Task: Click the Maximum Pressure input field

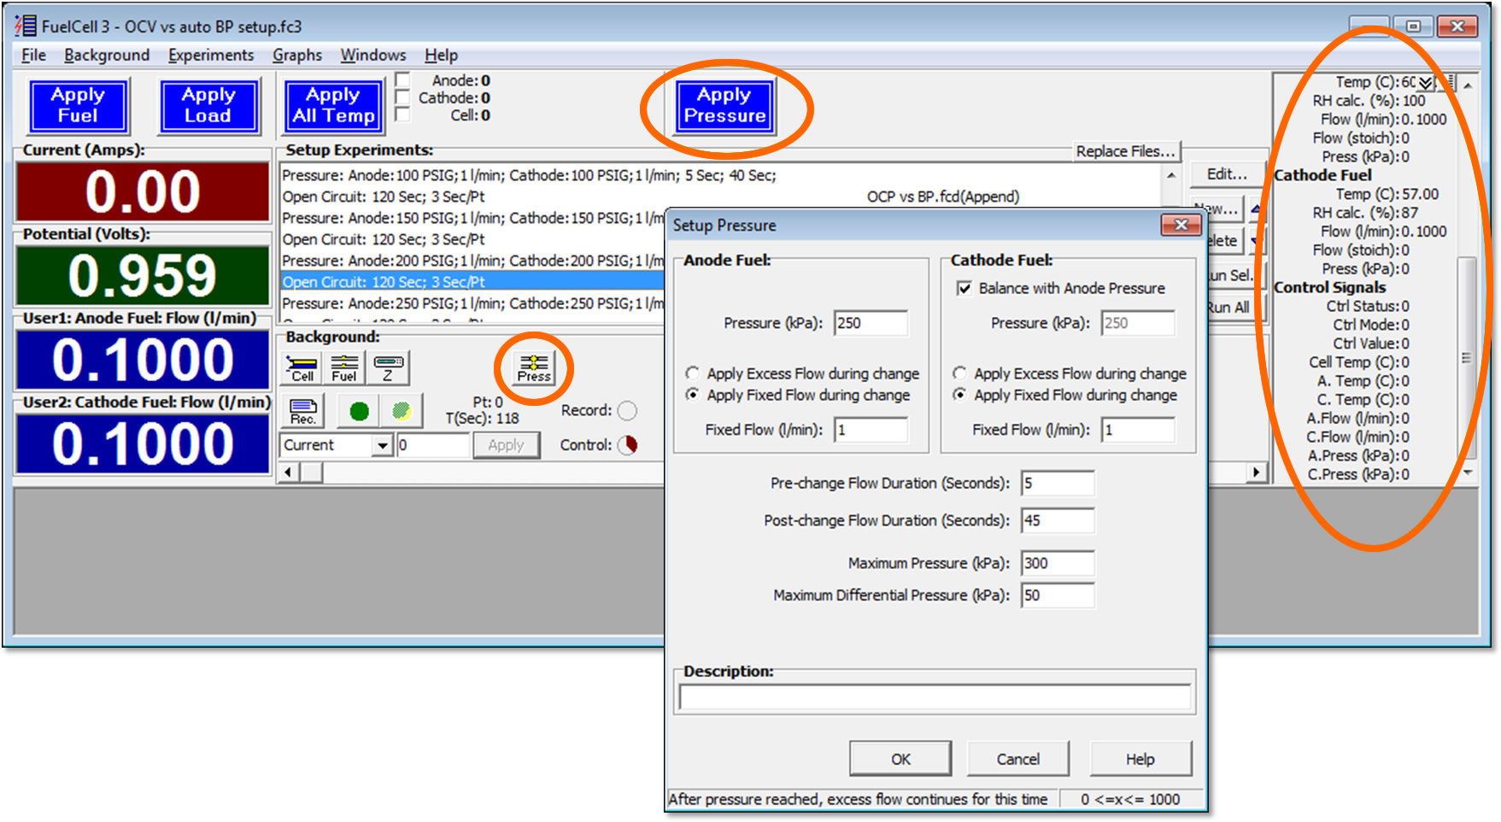Action: point(1058,563)
